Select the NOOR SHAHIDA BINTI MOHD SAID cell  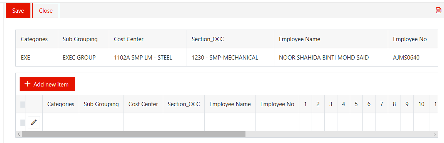331,58
